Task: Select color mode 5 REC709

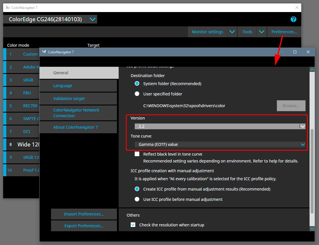Action: click(x=21, y=106)
